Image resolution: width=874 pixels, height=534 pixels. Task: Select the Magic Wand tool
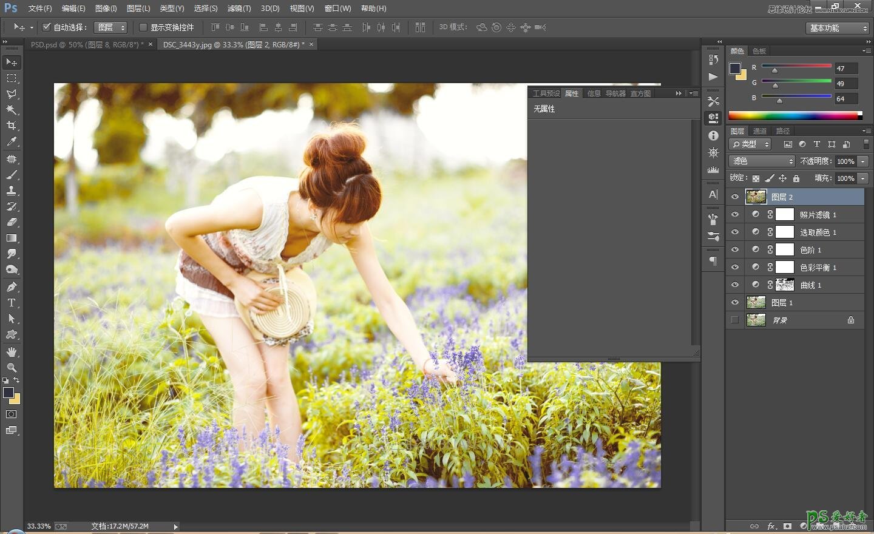point(12,110)
